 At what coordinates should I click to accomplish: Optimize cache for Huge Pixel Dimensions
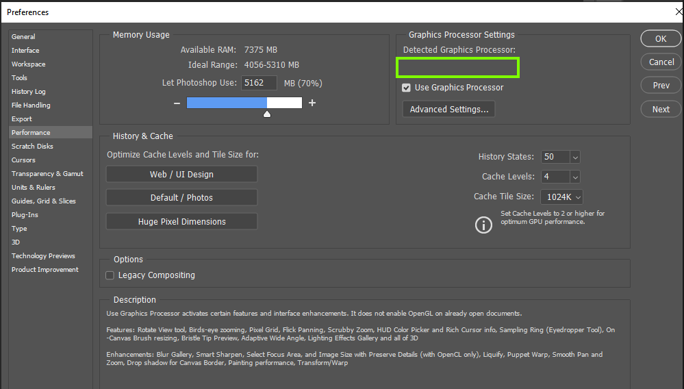tap(181, 221)
